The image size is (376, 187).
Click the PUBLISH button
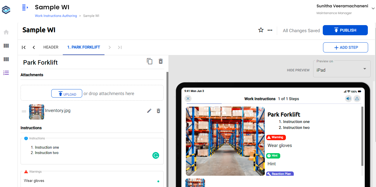pyautogui.click(x=345, y=30)
